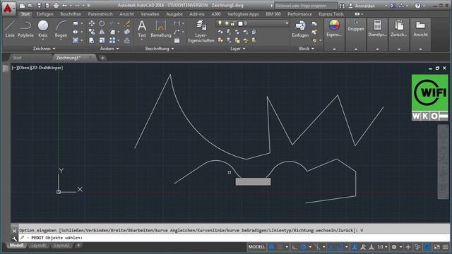The width and height of the screenshot is (452, 254).
Task: Choose the Kreis circle tool
Action: pos(43,29)
